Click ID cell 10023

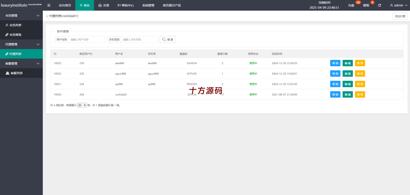[x=58, y=63]
